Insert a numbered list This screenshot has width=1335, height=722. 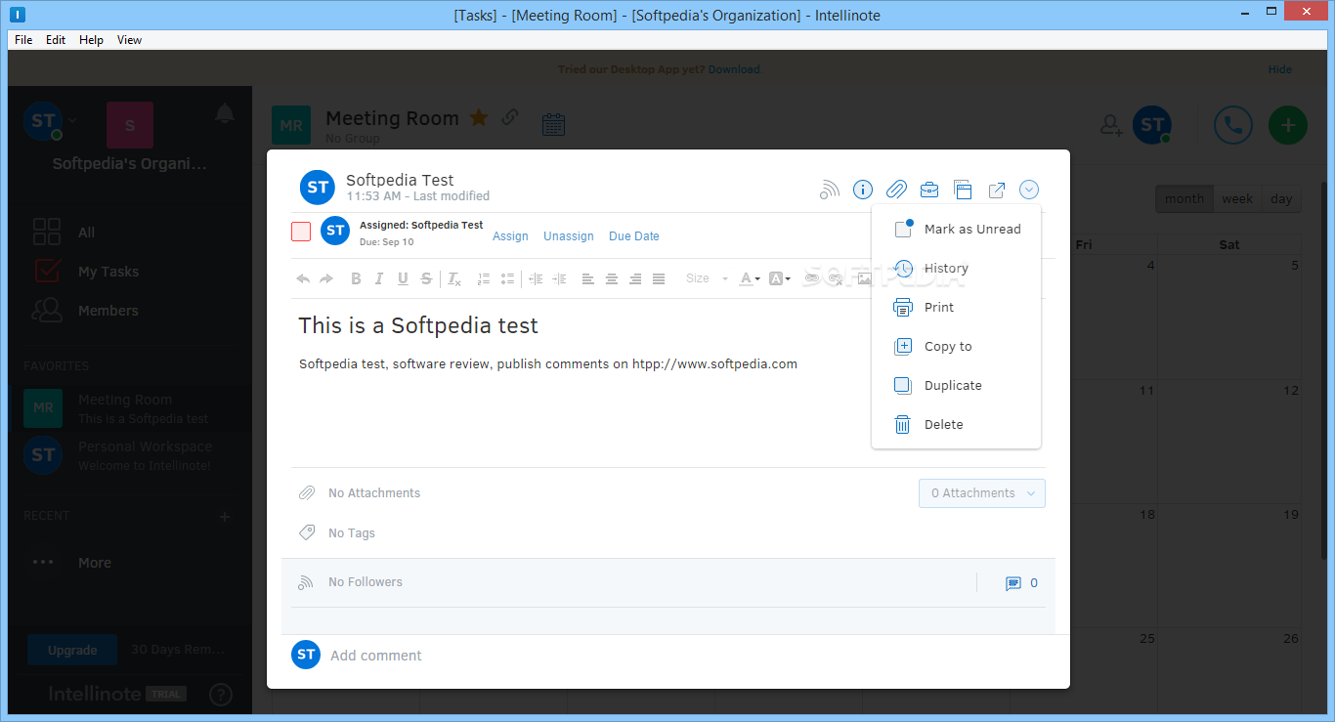click(x=483, y=278)
